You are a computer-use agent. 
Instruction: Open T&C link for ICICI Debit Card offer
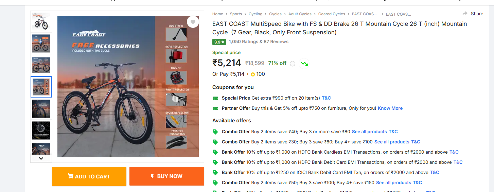[x=435, y=172]
